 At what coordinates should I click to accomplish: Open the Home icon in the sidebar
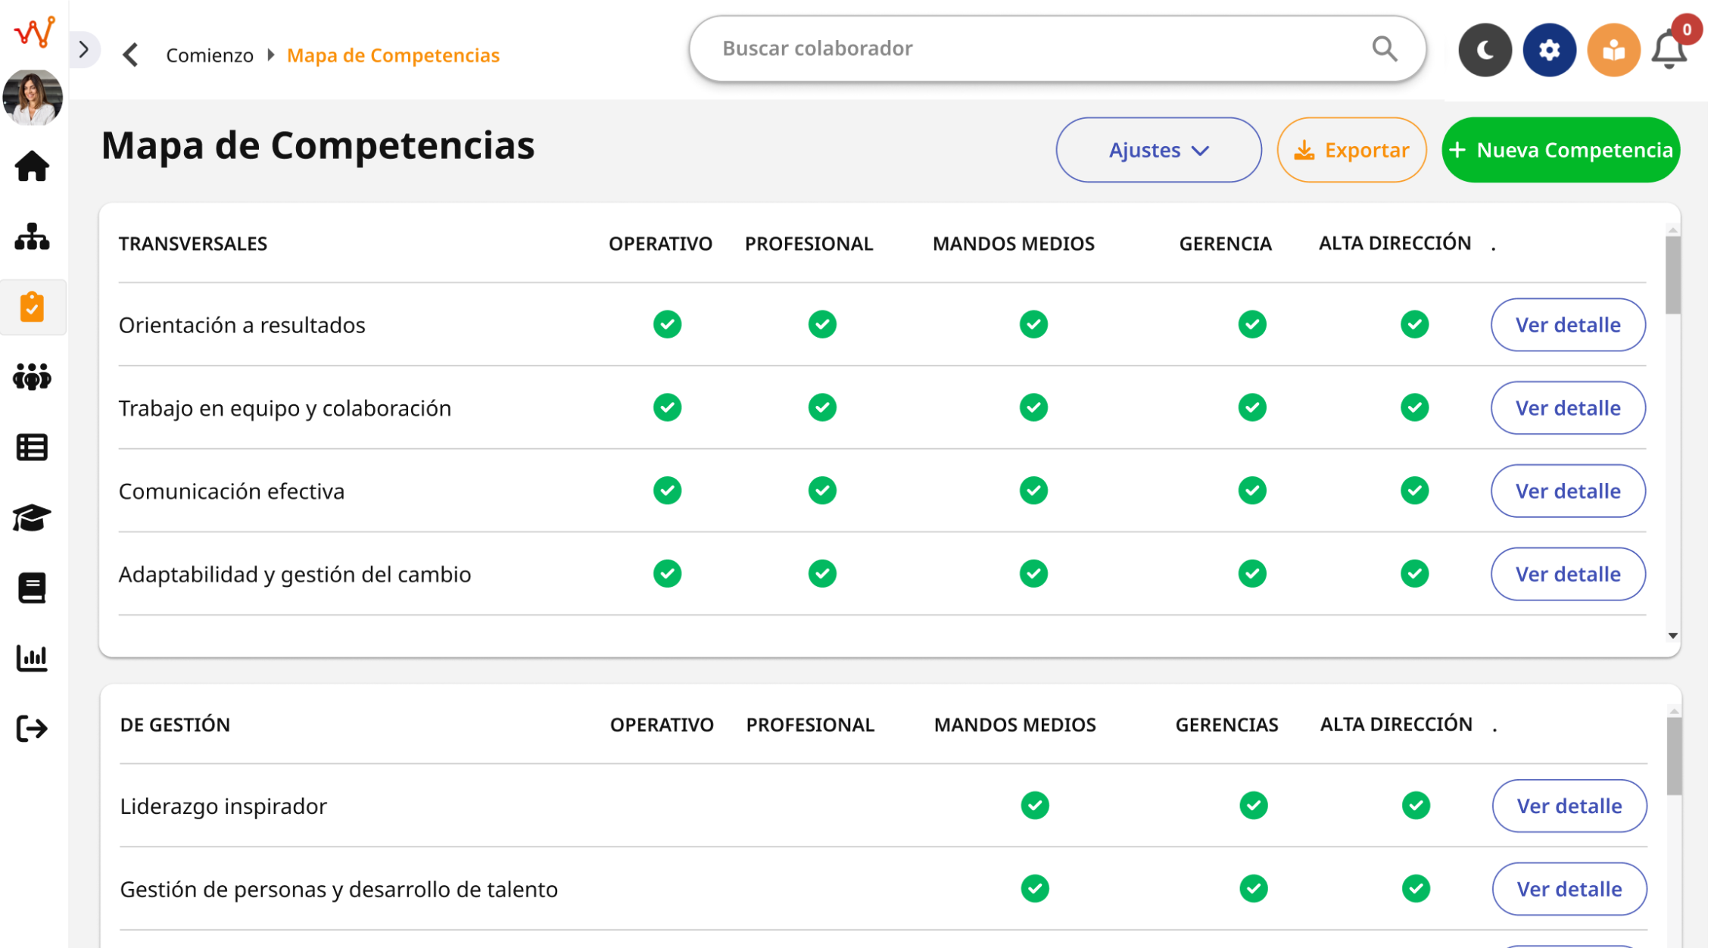tap(33, 166)
